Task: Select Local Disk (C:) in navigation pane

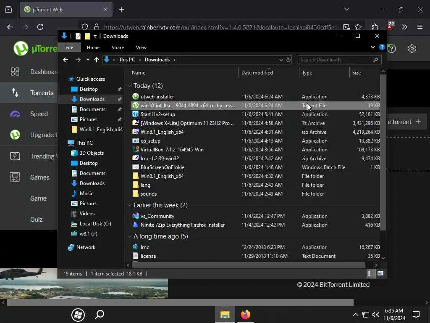Action: coord(95,224)
